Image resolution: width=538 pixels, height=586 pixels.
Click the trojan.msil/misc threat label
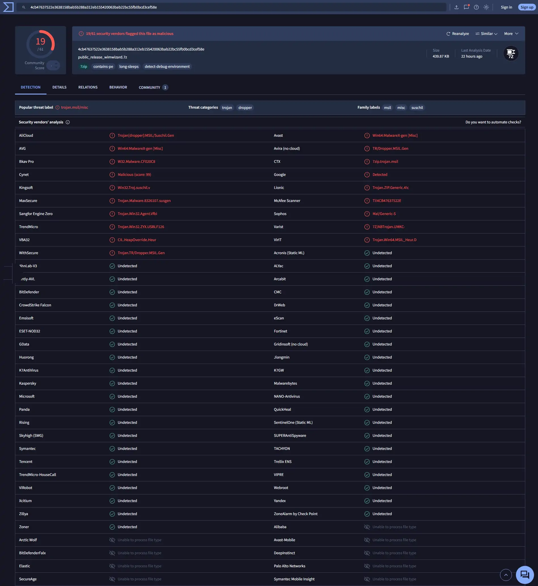[75, 107]
